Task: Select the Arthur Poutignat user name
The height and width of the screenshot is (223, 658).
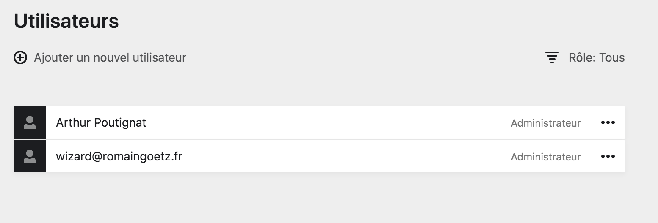Action: (101, 122)
